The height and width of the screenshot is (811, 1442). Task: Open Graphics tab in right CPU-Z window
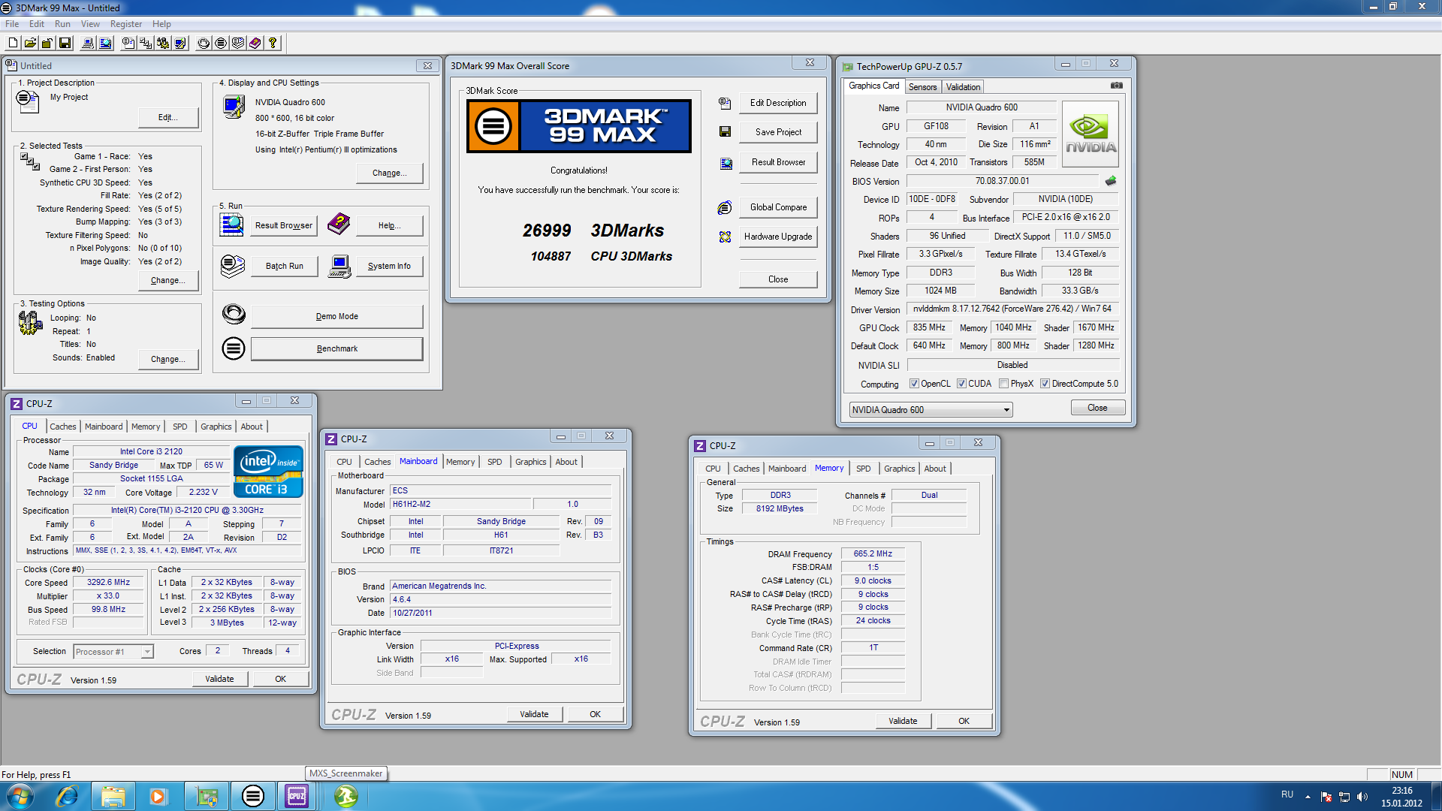[x=899, y=469]
